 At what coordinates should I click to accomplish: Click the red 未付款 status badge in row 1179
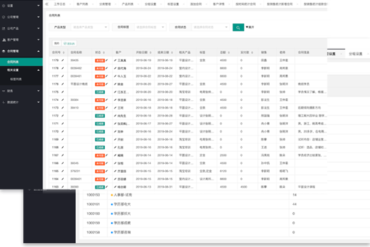[100, 60]
